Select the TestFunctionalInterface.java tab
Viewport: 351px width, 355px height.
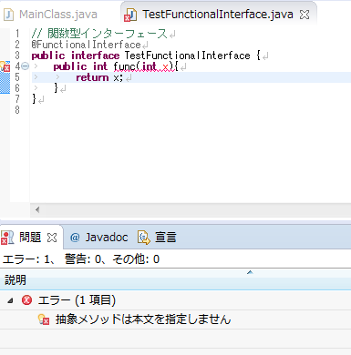pos(218,15)
